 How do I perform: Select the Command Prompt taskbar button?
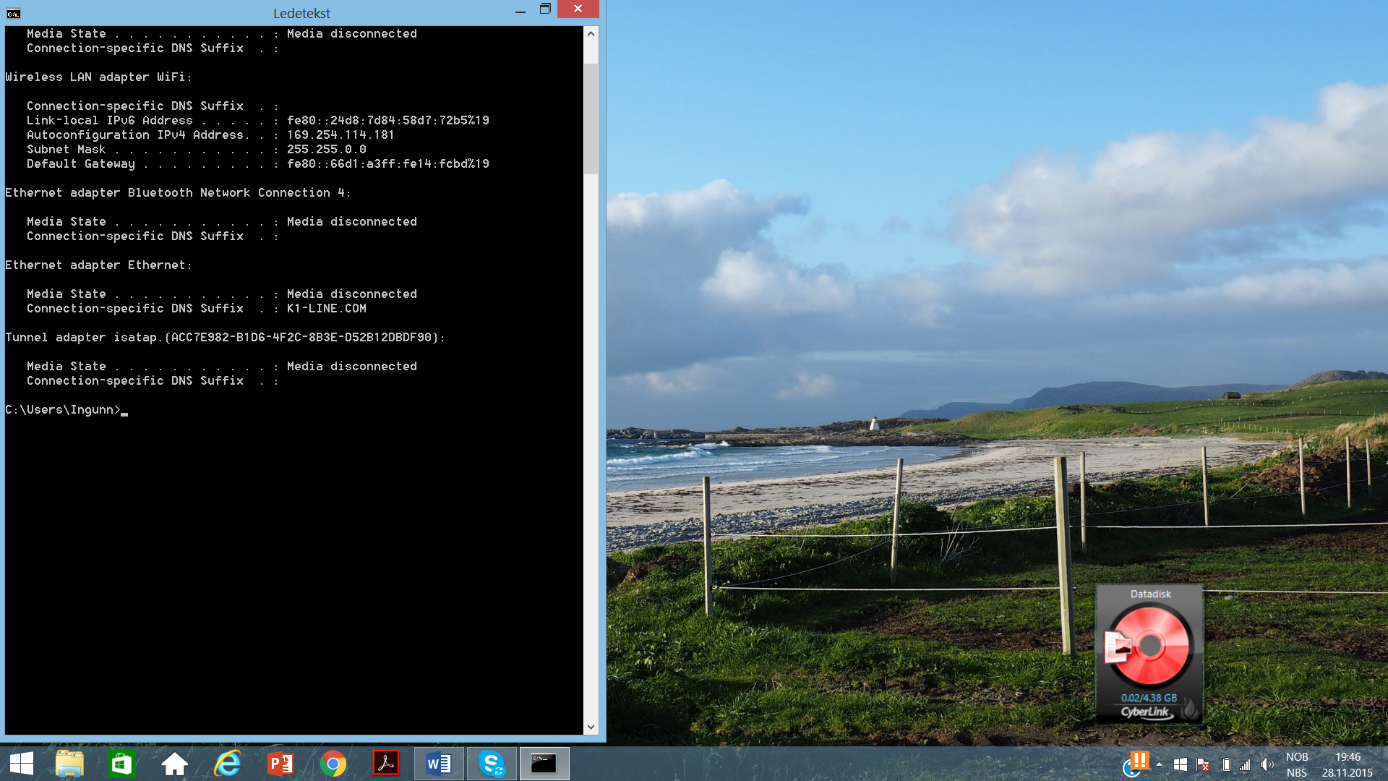(544, 764)
